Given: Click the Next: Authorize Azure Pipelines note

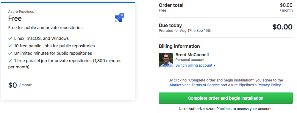Looking at the screenshot, I should pos(226,109).
